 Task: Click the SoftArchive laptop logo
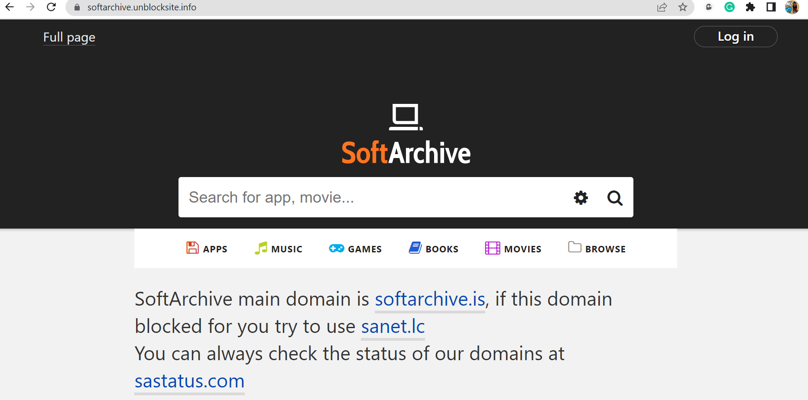[x=406, y=116]
